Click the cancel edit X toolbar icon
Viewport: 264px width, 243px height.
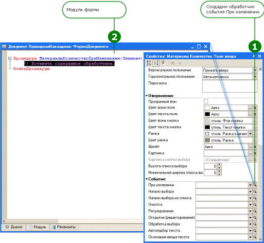172,63
